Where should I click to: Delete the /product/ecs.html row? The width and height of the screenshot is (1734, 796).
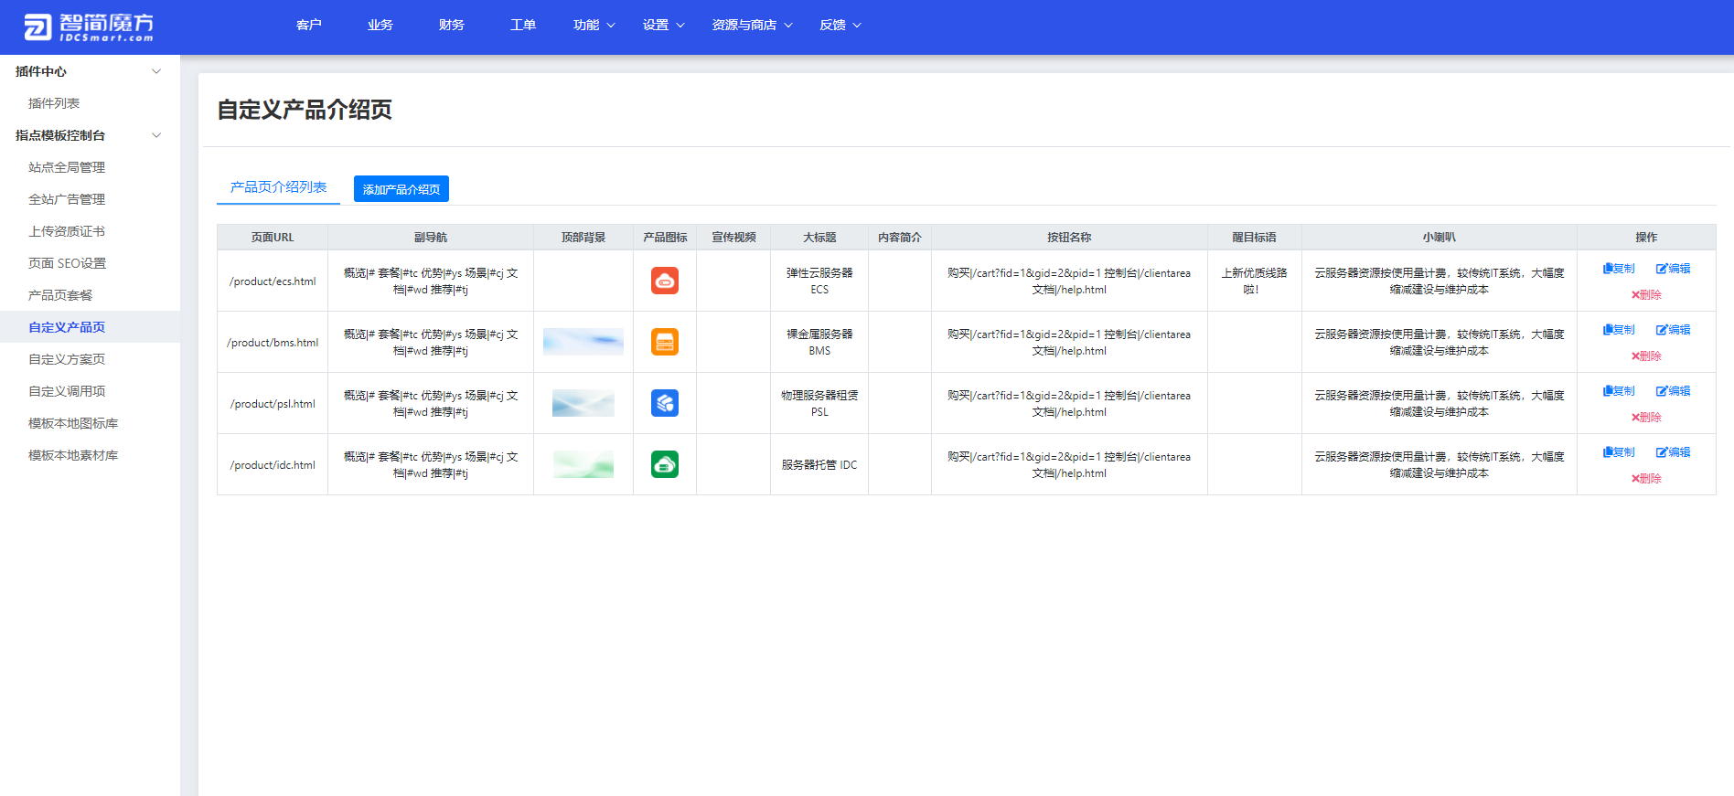[x=1646, y=295]
